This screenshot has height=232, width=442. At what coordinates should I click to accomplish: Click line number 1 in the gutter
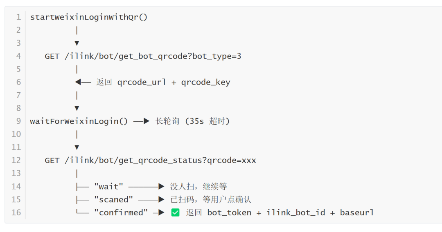(18, 17)
